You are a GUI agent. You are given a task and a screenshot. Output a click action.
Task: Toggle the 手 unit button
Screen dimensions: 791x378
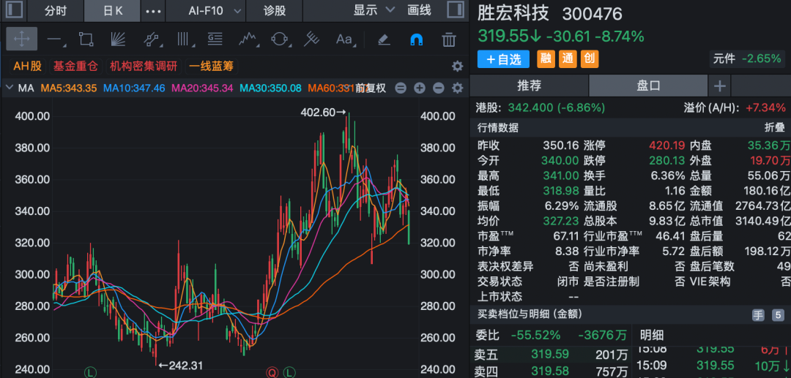point(759,315)
